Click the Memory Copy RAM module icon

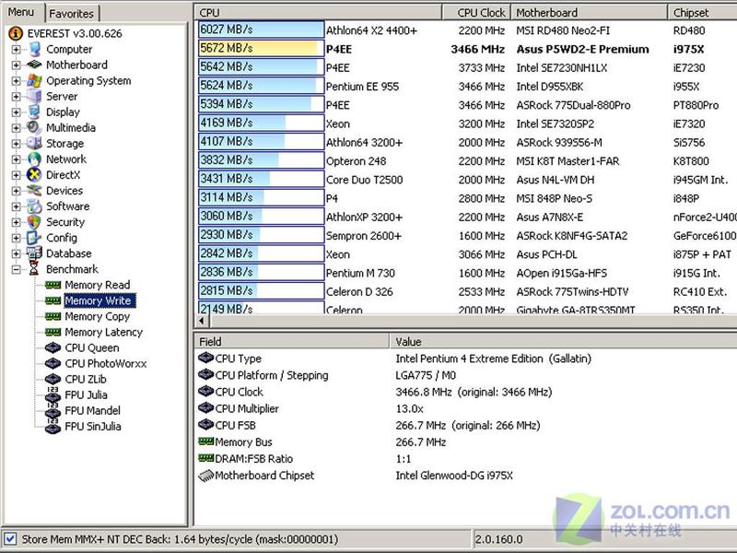(53, 316)
